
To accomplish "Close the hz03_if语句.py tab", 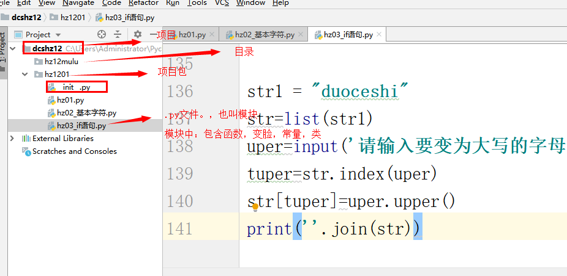I will tap(378, 35).
